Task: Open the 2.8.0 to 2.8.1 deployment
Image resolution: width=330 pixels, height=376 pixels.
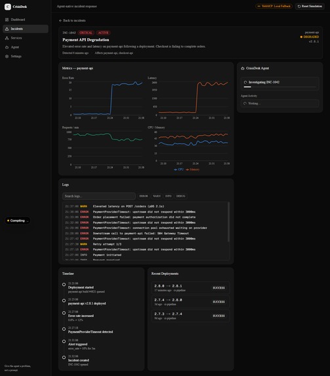Action: pos(191,288)
